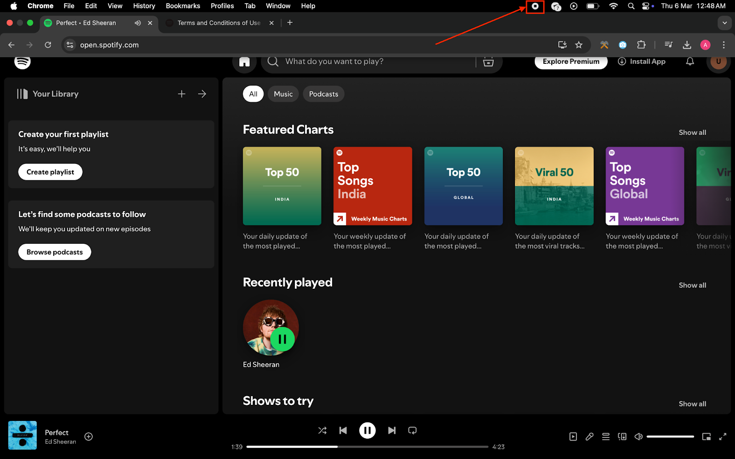Open the Bookmarks menu in menu bar
The image size is (735, 459).
(x=183, y=6)
